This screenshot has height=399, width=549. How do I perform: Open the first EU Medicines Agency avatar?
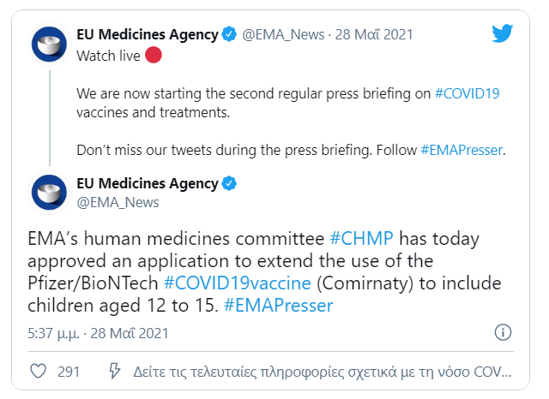pos(49,45)
